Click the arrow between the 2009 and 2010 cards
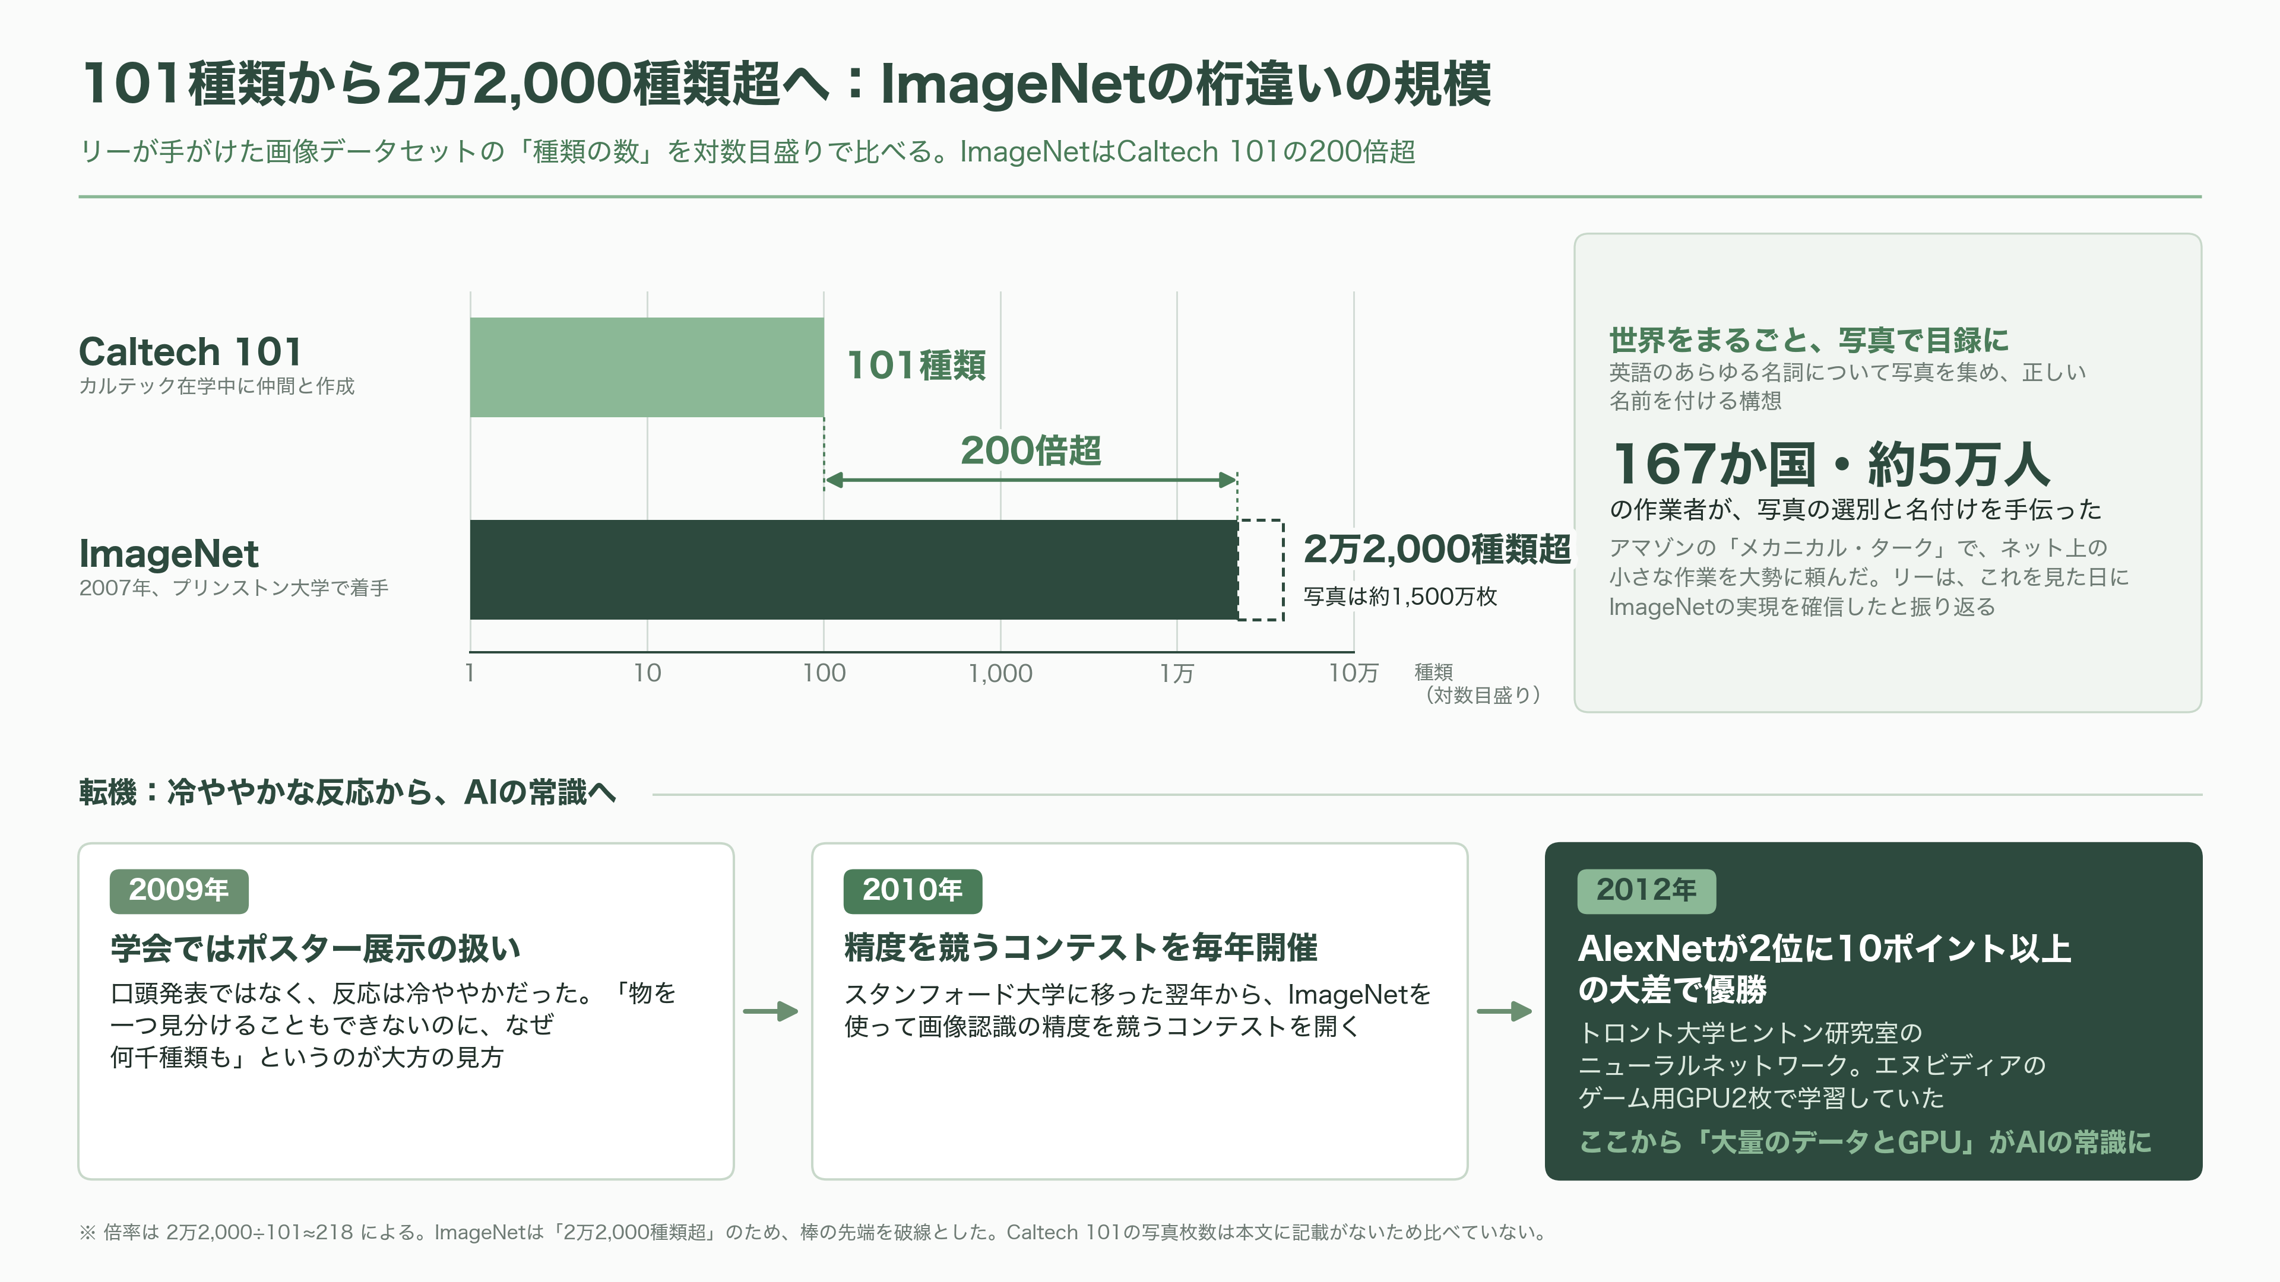 pos(771,1011)
